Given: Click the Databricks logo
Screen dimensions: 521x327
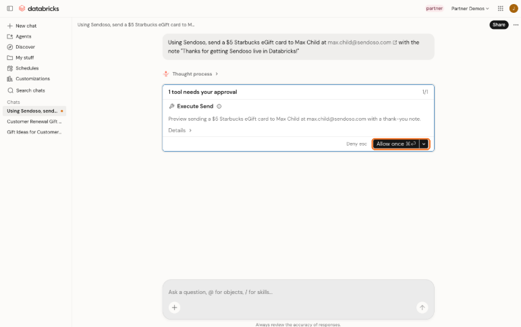Looking at the screenshot, I should coord(39,8).
